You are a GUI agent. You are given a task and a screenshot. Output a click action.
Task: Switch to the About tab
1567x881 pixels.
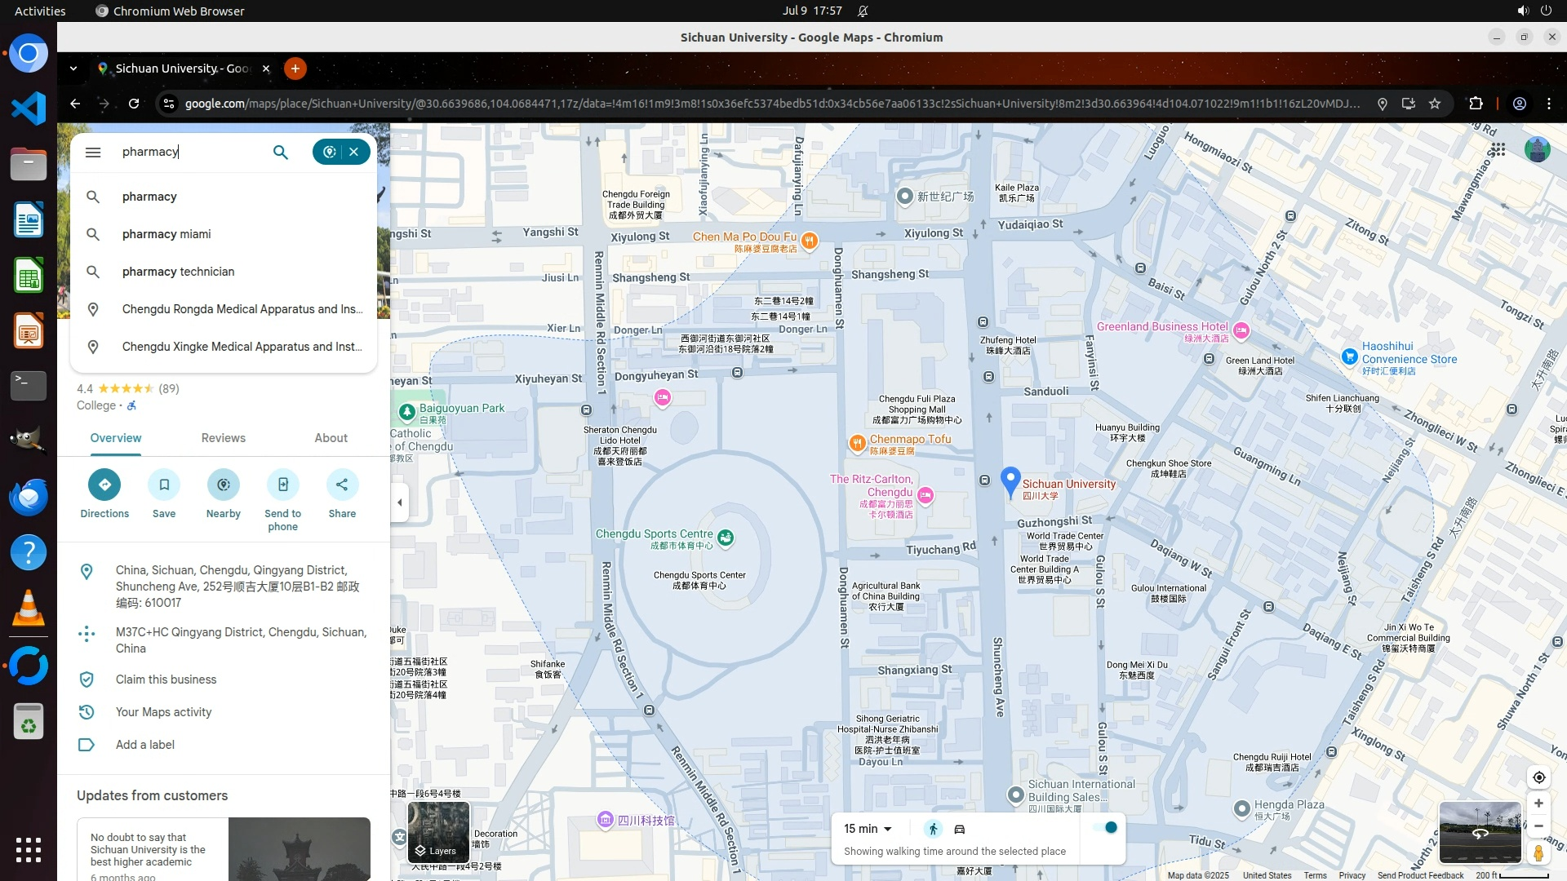[x=331, y=438]
